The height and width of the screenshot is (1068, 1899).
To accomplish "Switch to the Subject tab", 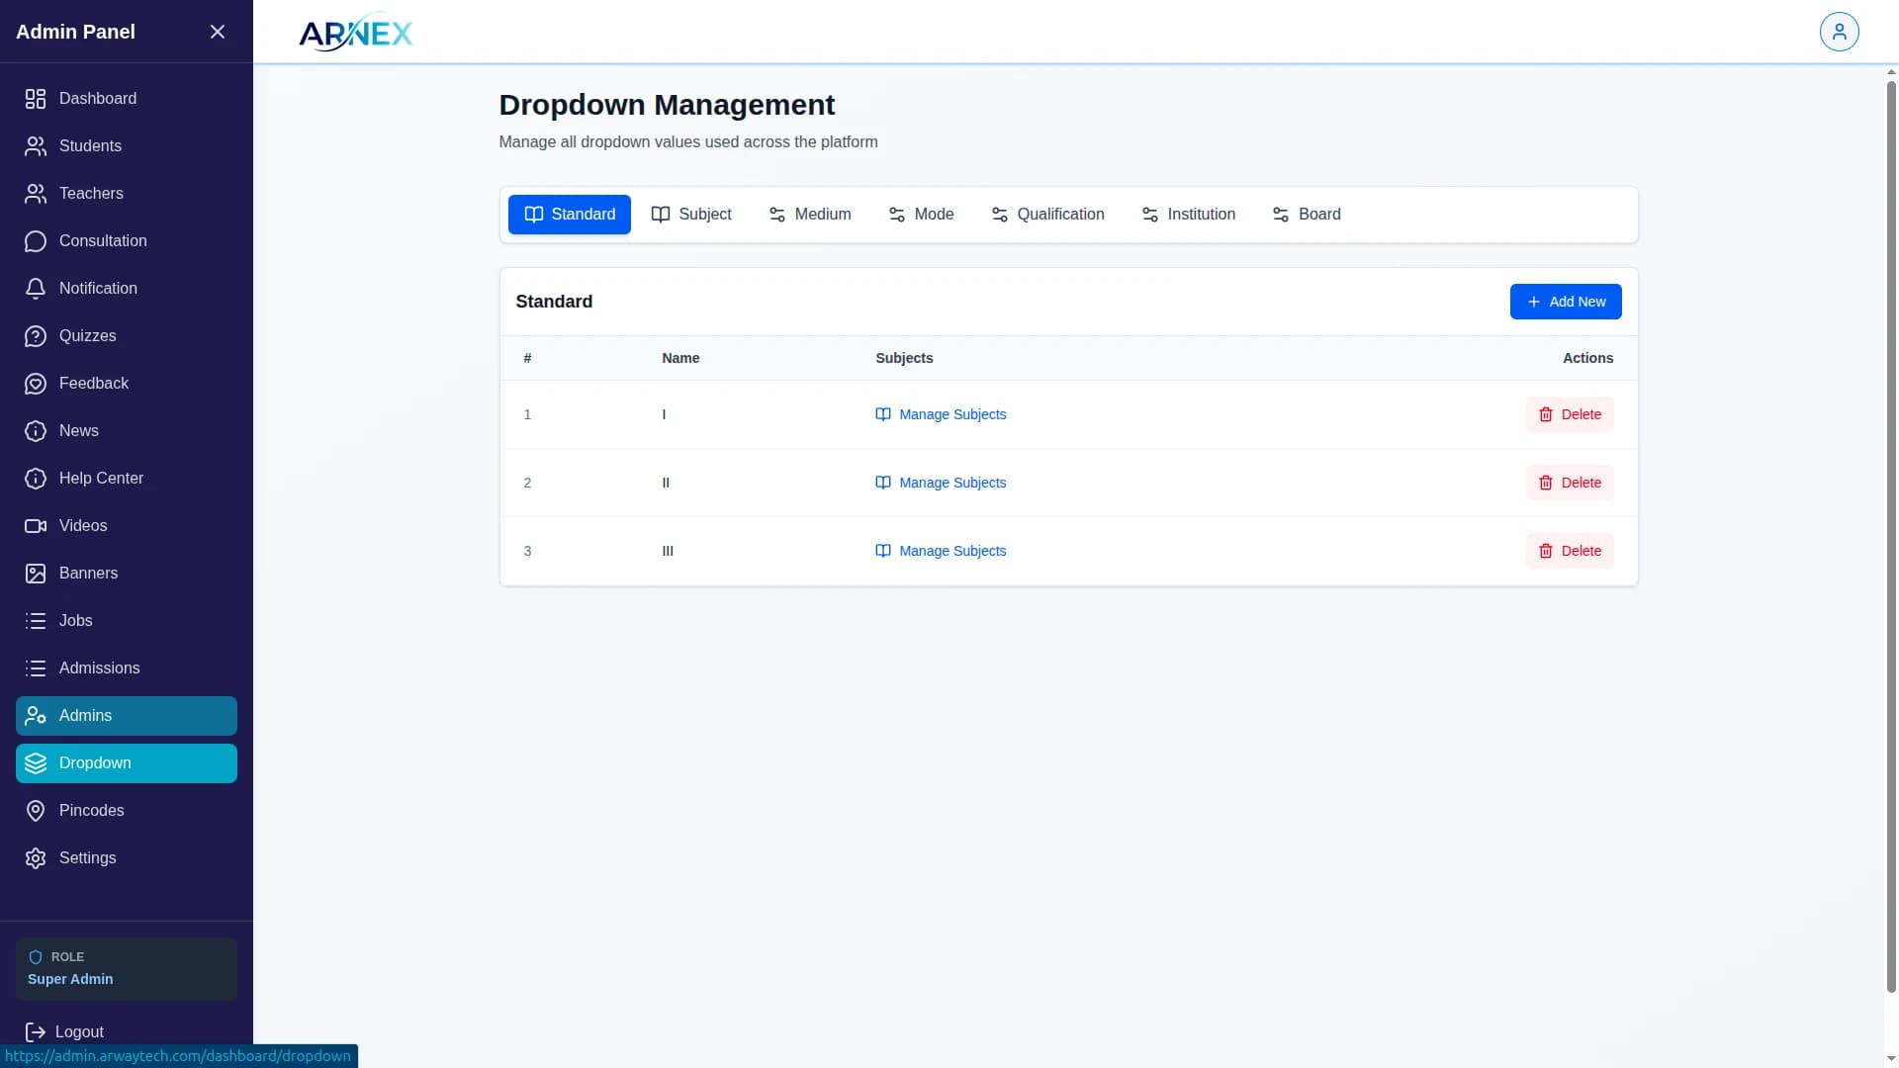I will (691, 215).
